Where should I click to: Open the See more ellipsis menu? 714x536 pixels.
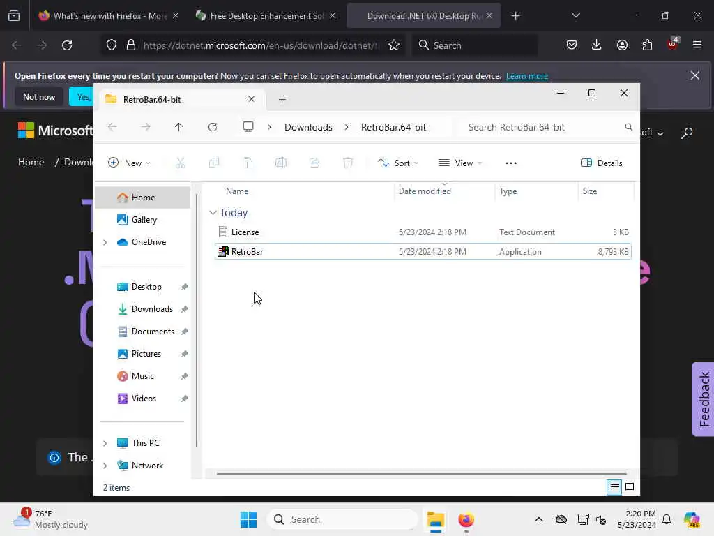pos(511,163)
